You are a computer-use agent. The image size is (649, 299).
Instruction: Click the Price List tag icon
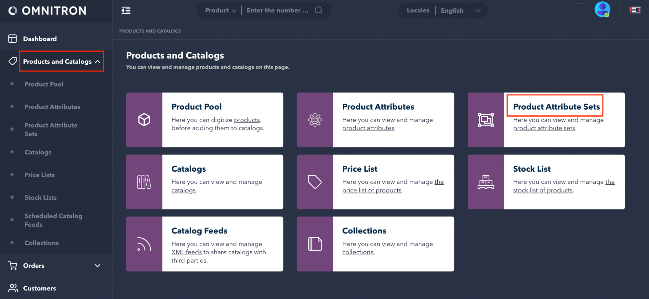[x=315, y=182]
